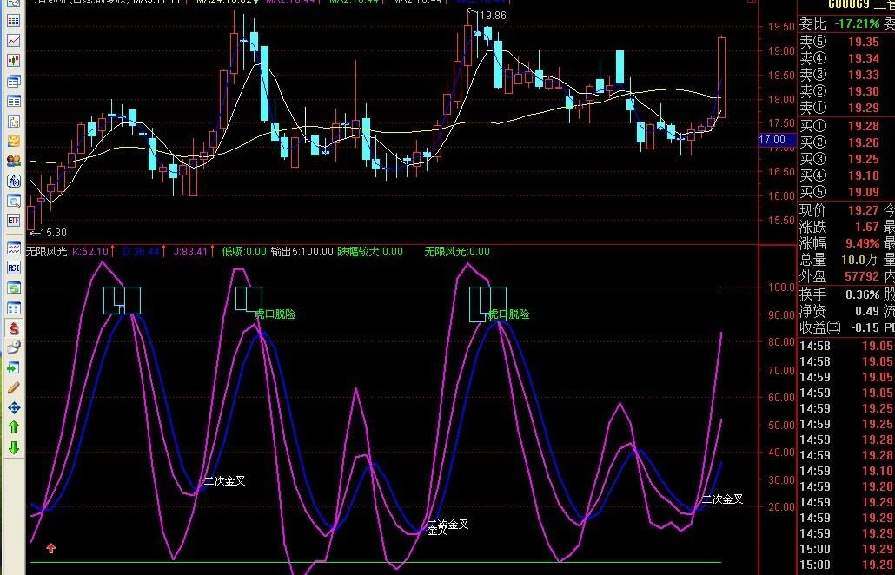
Task: Click the J:83.41 indicator value
Action: pyautogui.click(x=189, y=252)
